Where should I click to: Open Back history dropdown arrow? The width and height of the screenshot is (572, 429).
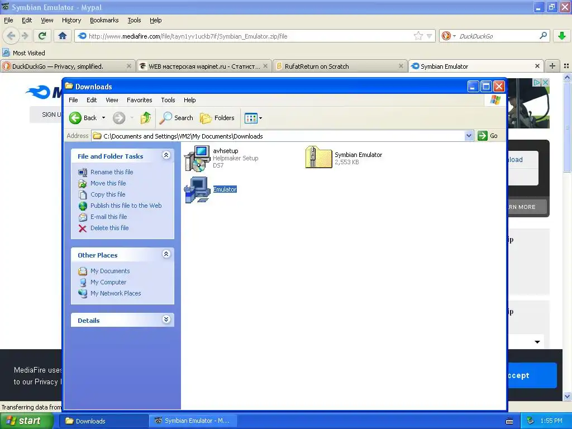103,118
